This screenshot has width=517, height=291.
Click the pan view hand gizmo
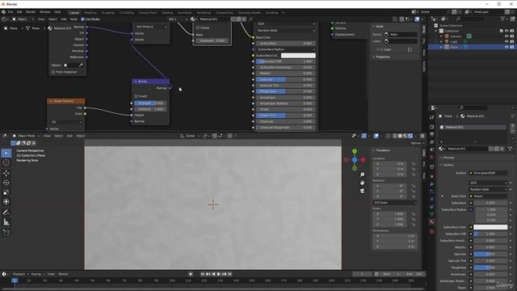click(362, 183)
